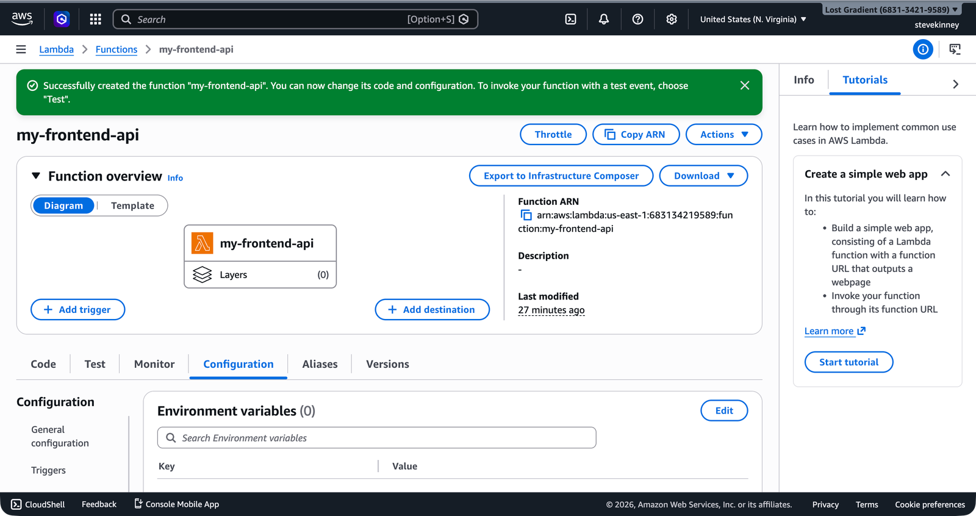Click Export to Infrastructure Composer
Screen dimensions: 976x516
[x=561, y=176]
